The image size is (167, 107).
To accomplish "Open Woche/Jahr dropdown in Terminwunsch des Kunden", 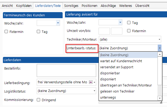I will click(58, 23).
